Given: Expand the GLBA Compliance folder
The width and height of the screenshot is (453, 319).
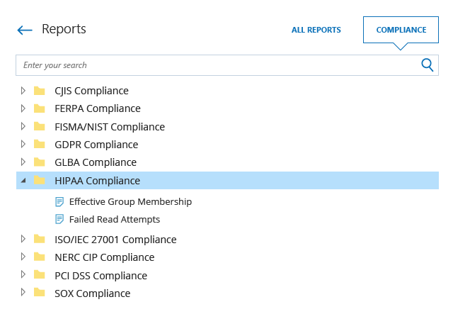Looking at the screenshot, I should coord(23,162).
